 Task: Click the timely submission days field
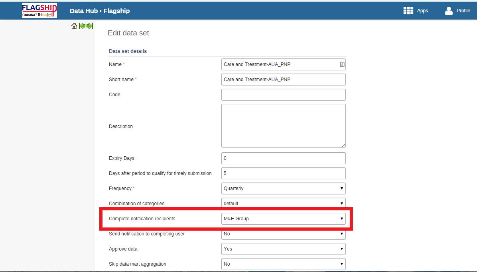284,173
